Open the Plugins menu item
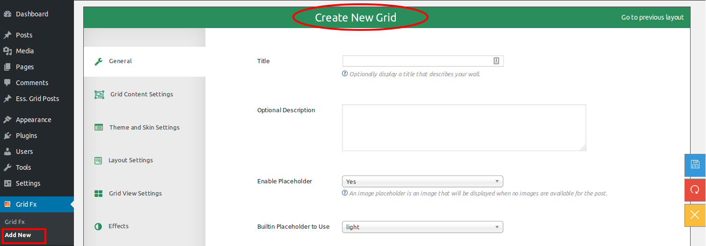The height and width of the screenshot is (246, 706). pyautogui.click(x=37, y=136)
